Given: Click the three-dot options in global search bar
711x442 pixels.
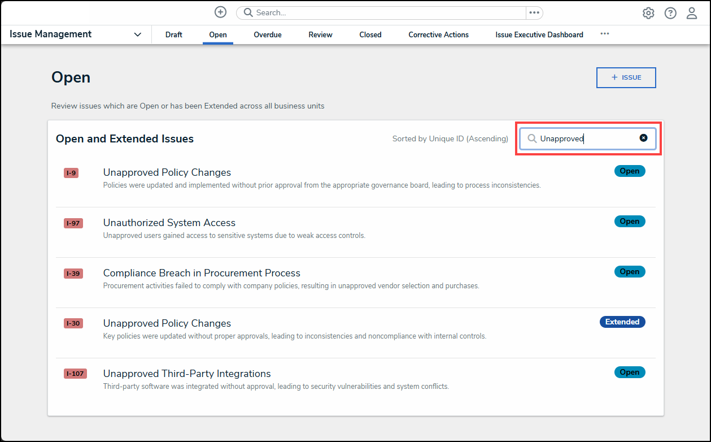Looking at the screenshot, I should point(534,12).
